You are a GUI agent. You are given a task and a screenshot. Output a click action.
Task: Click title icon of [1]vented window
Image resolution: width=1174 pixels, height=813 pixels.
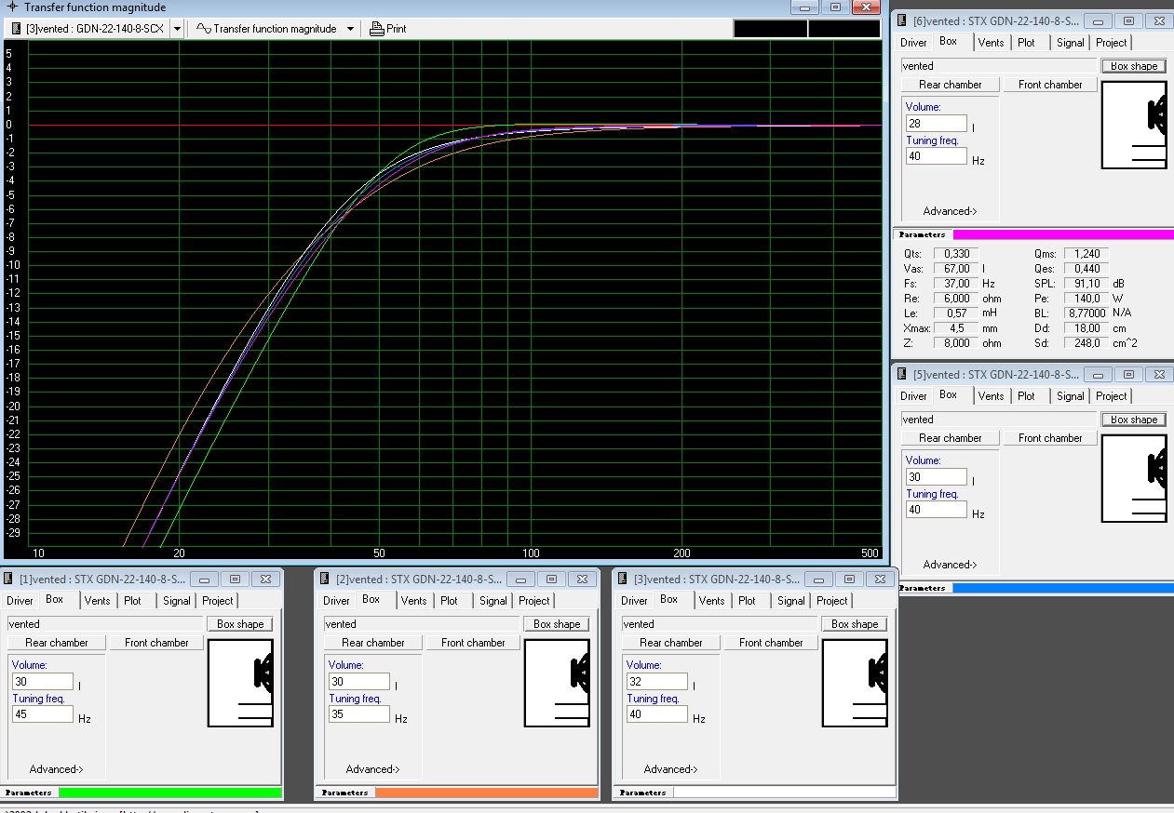[7, 579]
